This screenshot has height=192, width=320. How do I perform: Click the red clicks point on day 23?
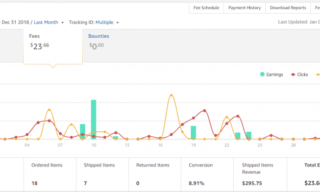pos(238,116)
